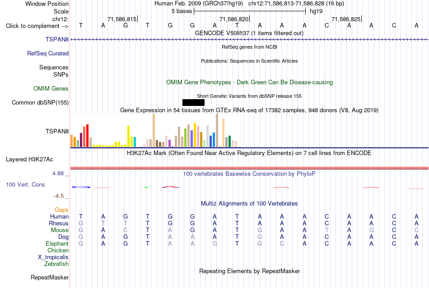This screenshot has width=429, height=288.
Task: Click the 5 bases scale bar
Action: 250,11
